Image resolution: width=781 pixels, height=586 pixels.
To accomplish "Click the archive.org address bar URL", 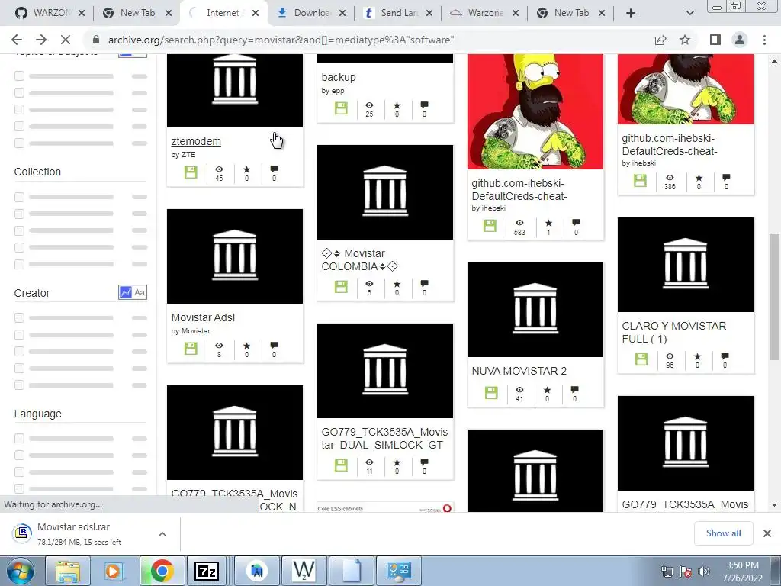I will (x=281, y=40).
